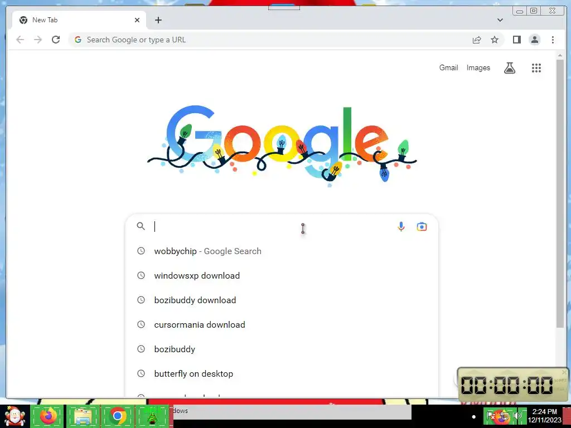571x428 pixels.
Task: Open the Images link
Action: [x=478, y=67]
